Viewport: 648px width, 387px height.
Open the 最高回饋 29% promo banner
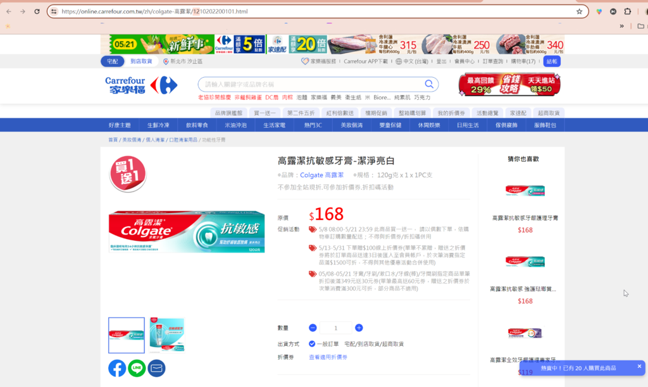pyautogui.click(x=509, y=85)
